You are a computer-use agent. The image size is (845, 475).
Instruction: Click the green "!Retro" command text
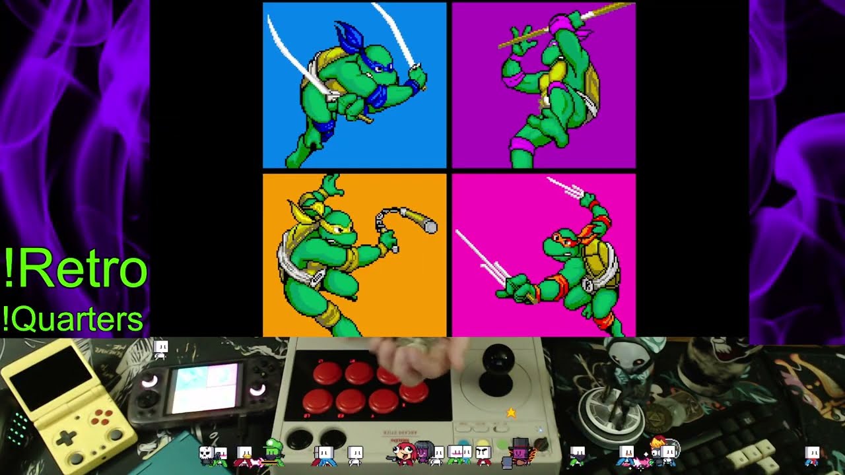point(75,269)
